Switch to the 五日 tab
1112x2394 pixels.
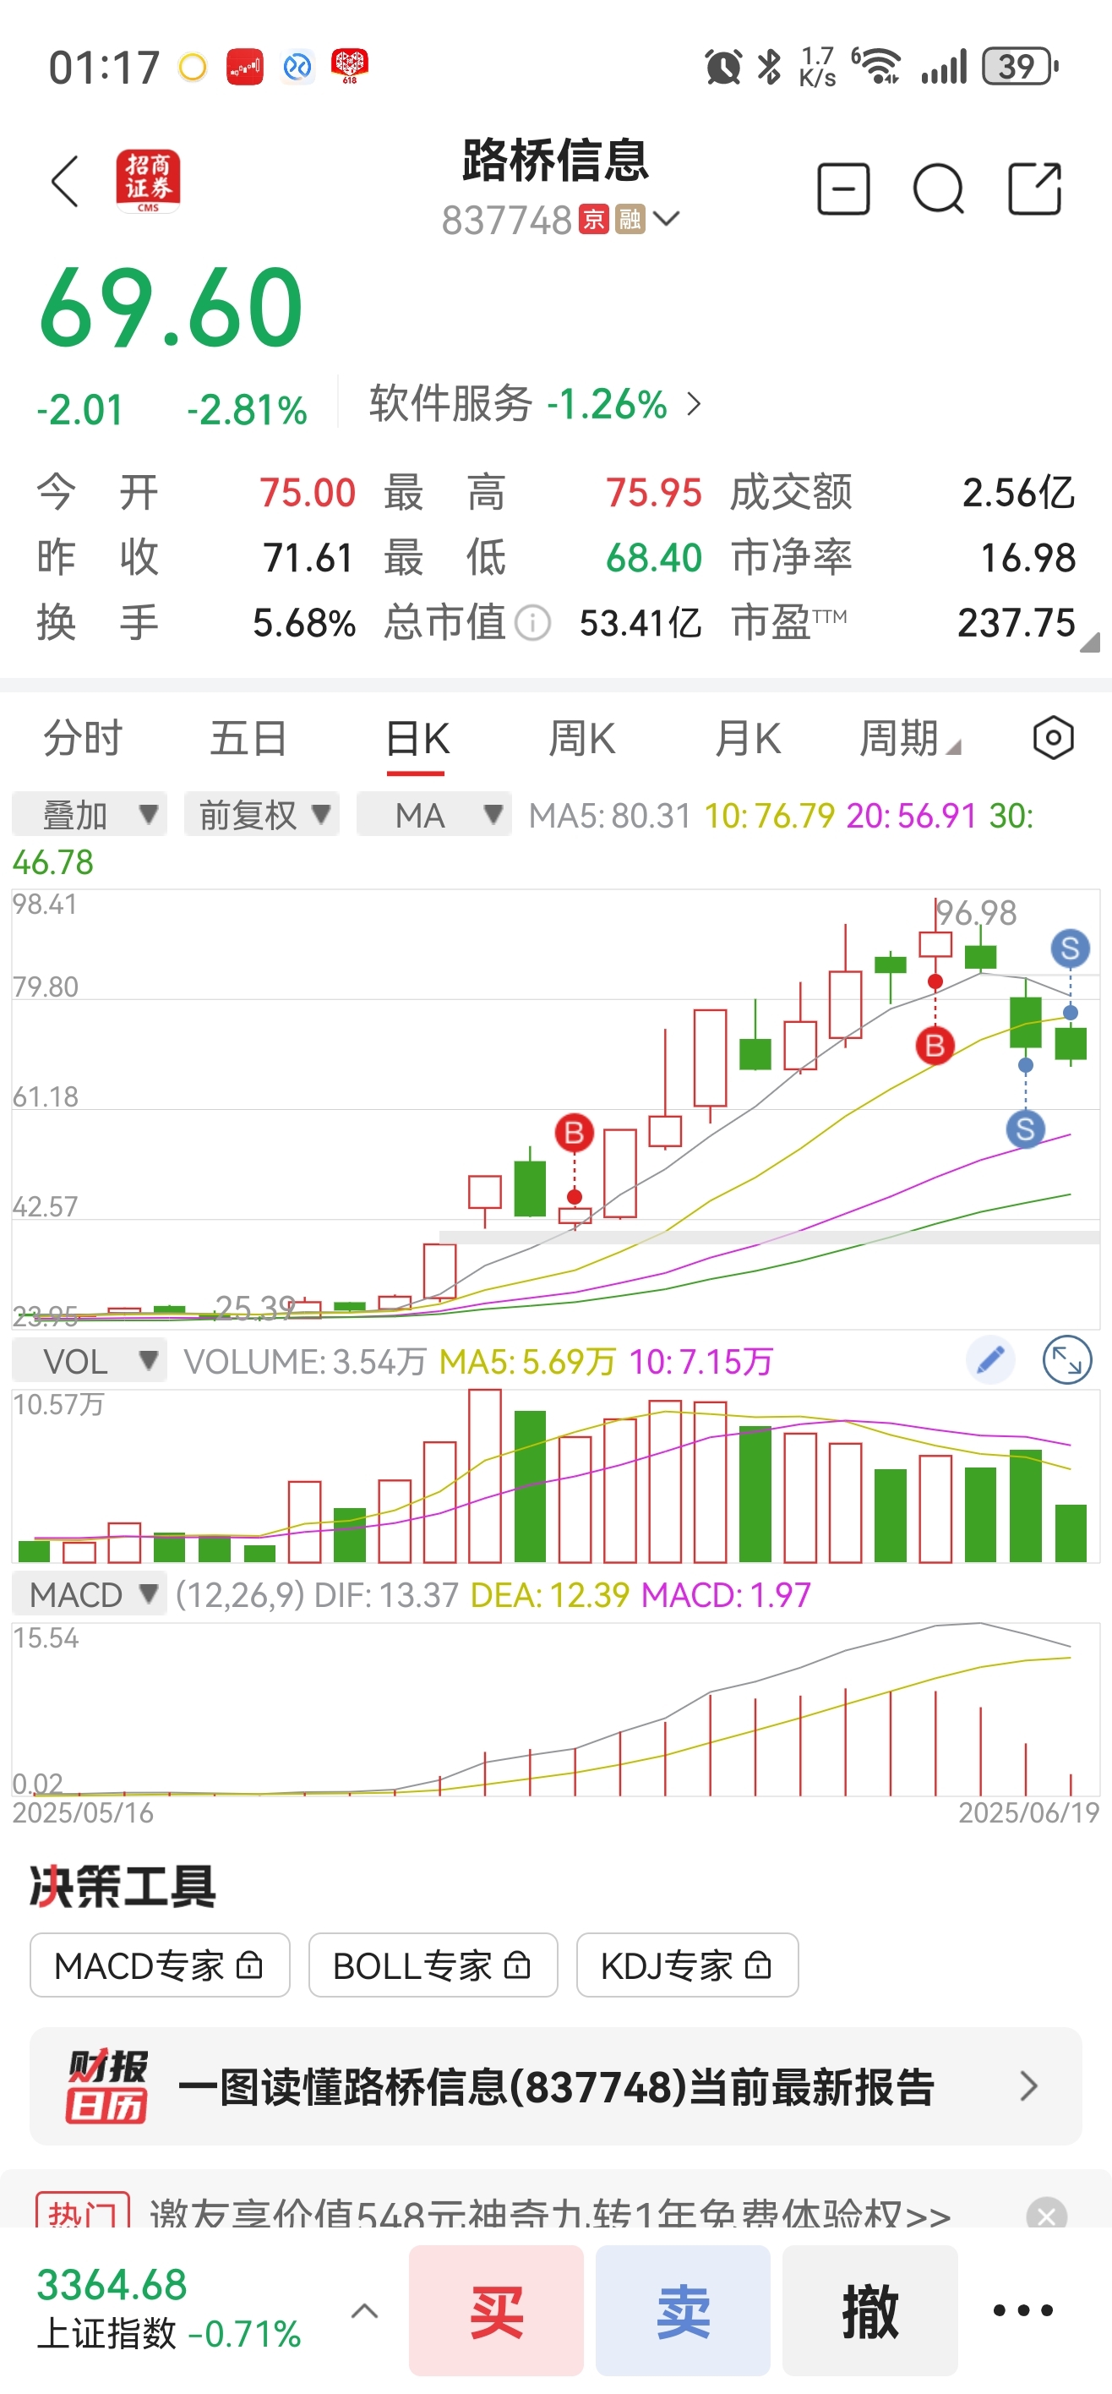[248, 739]
